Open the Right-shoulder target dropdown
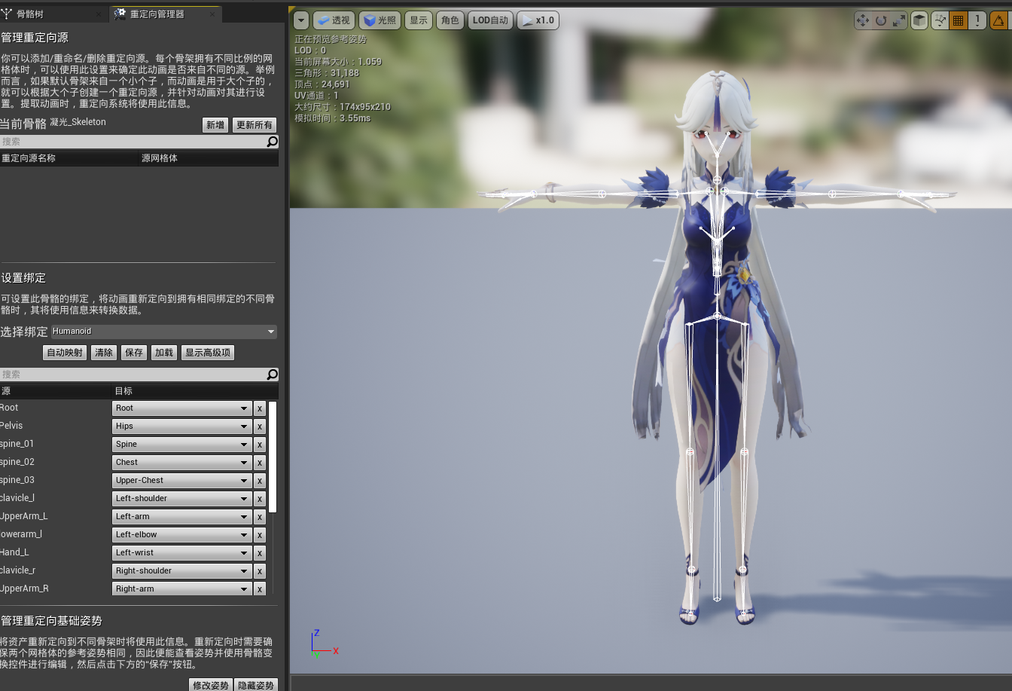1012x691 pixels. 181,571
